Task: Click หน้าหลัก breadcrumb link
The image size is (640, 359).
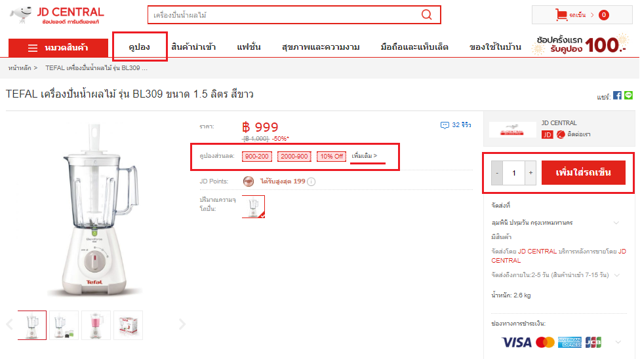Action: point(20,68)
